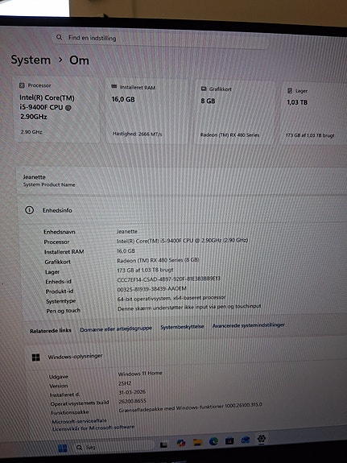Select the Settings gear taskbar icon

262,439
